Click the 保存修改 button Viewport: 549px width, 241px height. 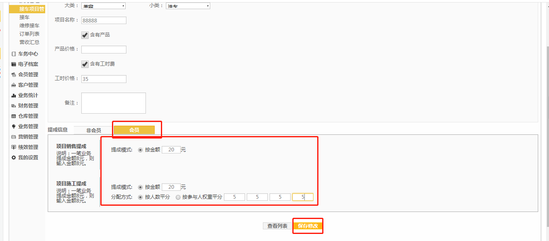(308, 226)
